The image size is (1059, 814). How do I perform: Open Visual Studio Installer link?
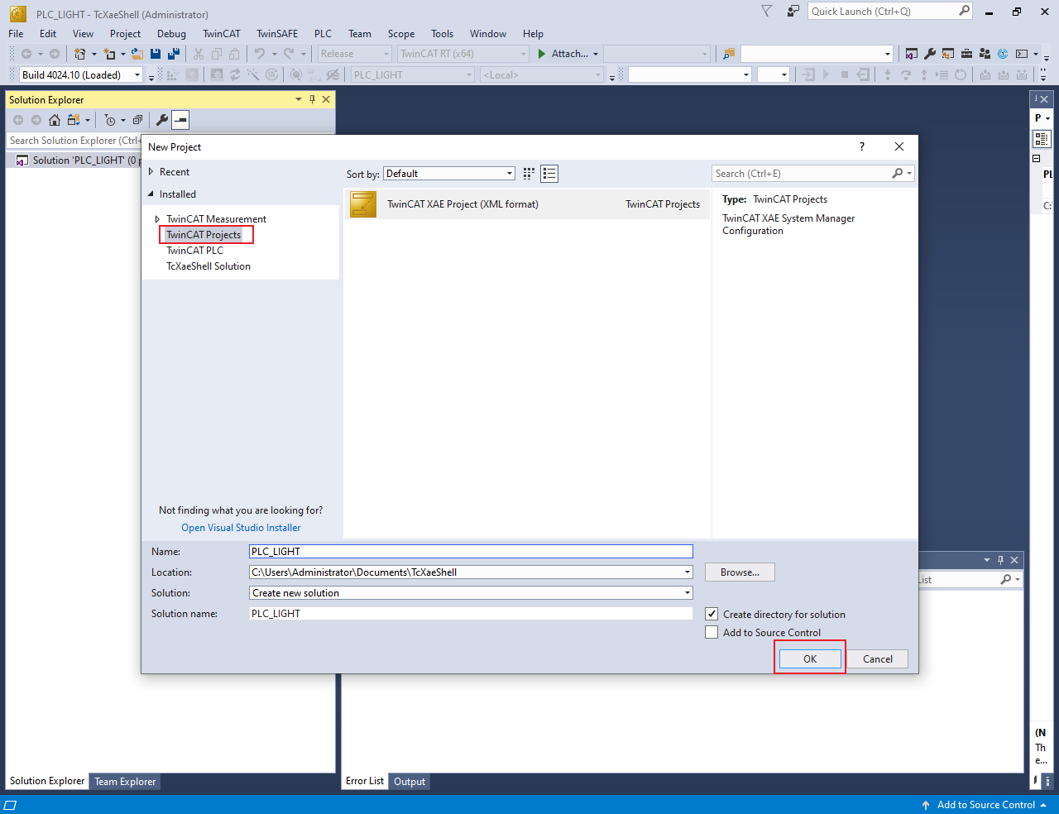pos(241,528)
